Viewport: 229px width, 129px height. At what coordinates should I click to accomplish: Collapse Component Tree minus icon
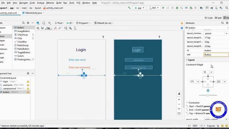(33, 73)
